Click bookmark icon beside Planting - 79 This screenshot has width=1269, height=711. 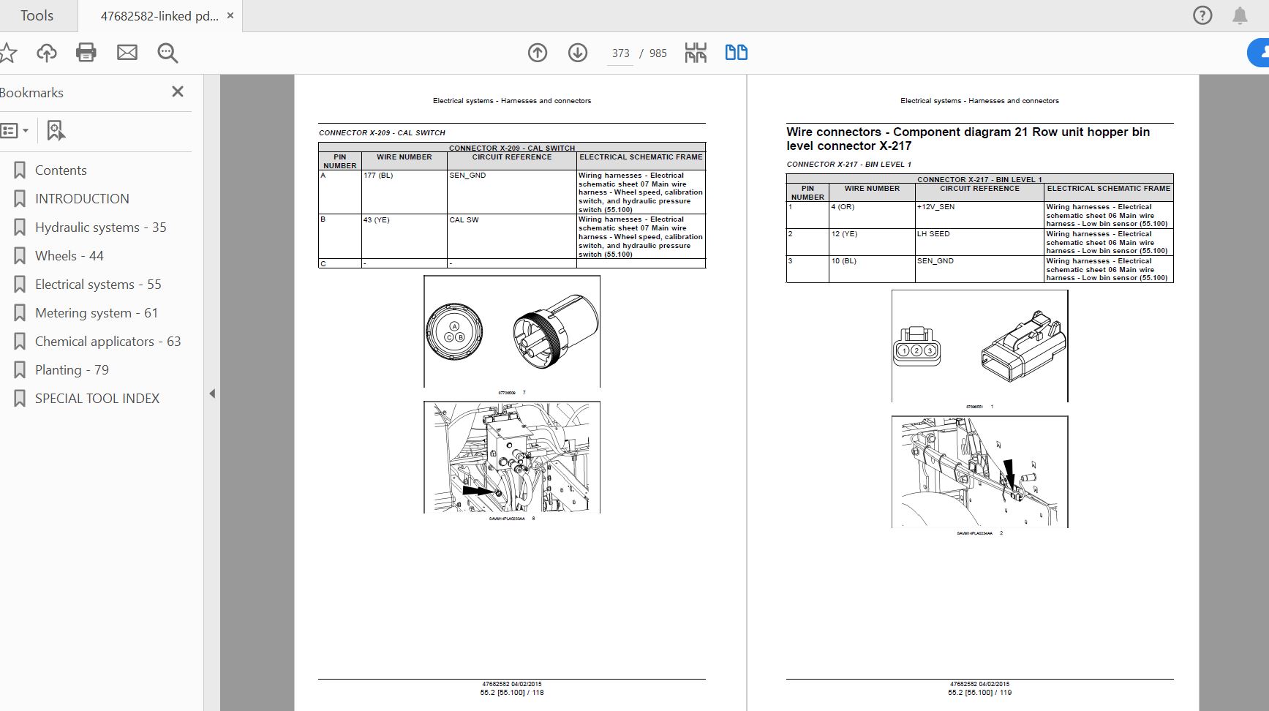(x=20, y=370)
